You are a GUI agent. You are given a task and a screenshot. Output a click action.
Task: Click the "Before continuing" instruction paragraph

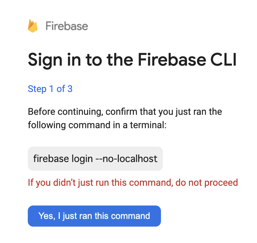pyautogui.click(x=125, y=118)
